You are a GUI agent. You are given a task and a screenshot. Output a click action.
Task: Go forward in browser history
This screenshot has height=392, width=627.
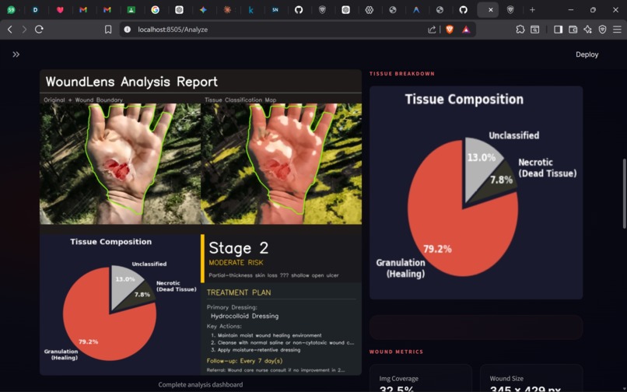click(24, 30)
